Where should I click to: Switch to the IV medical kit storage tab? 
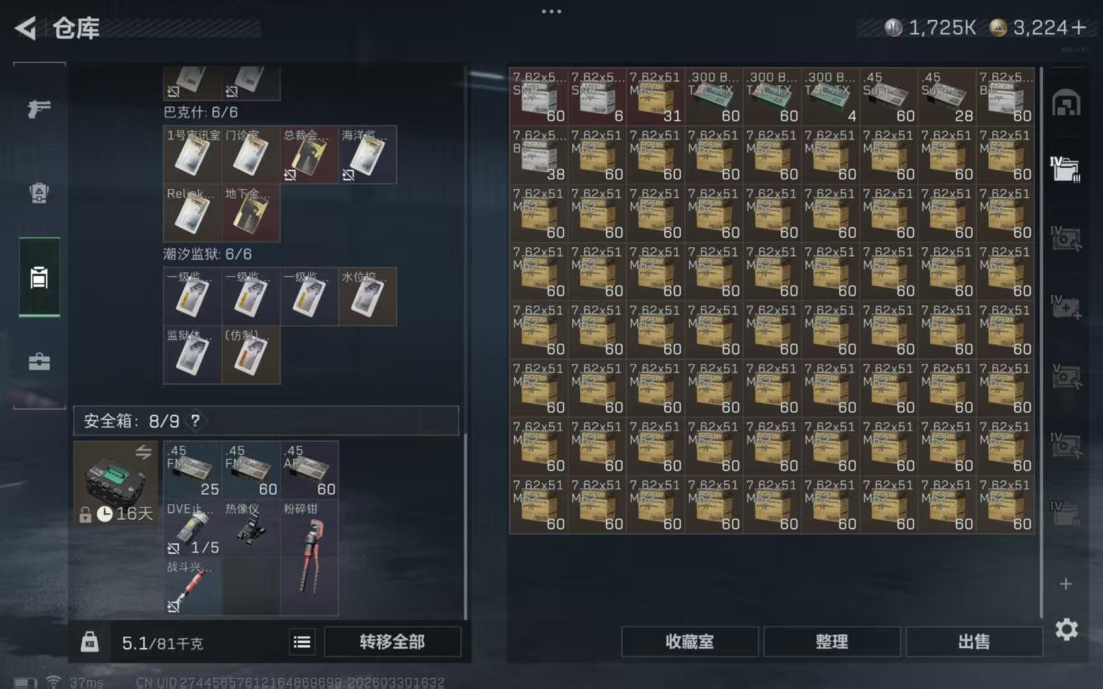coord(1065,307)
